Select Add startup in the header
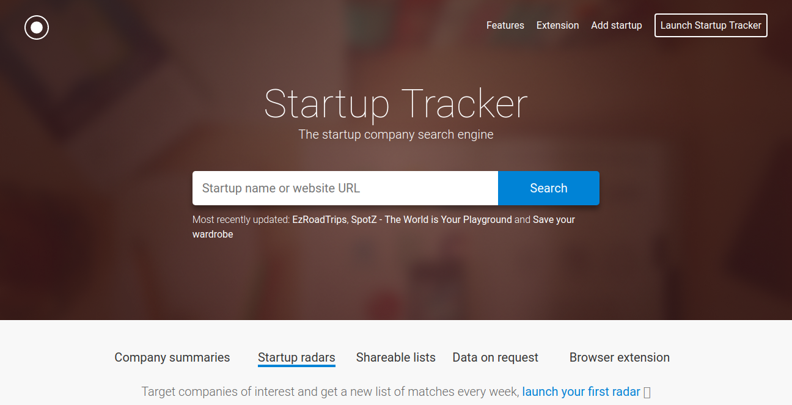 (x=616, y=26)
